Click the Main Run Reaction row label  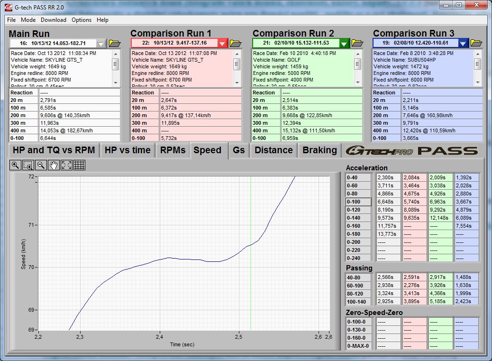[24, 93]
